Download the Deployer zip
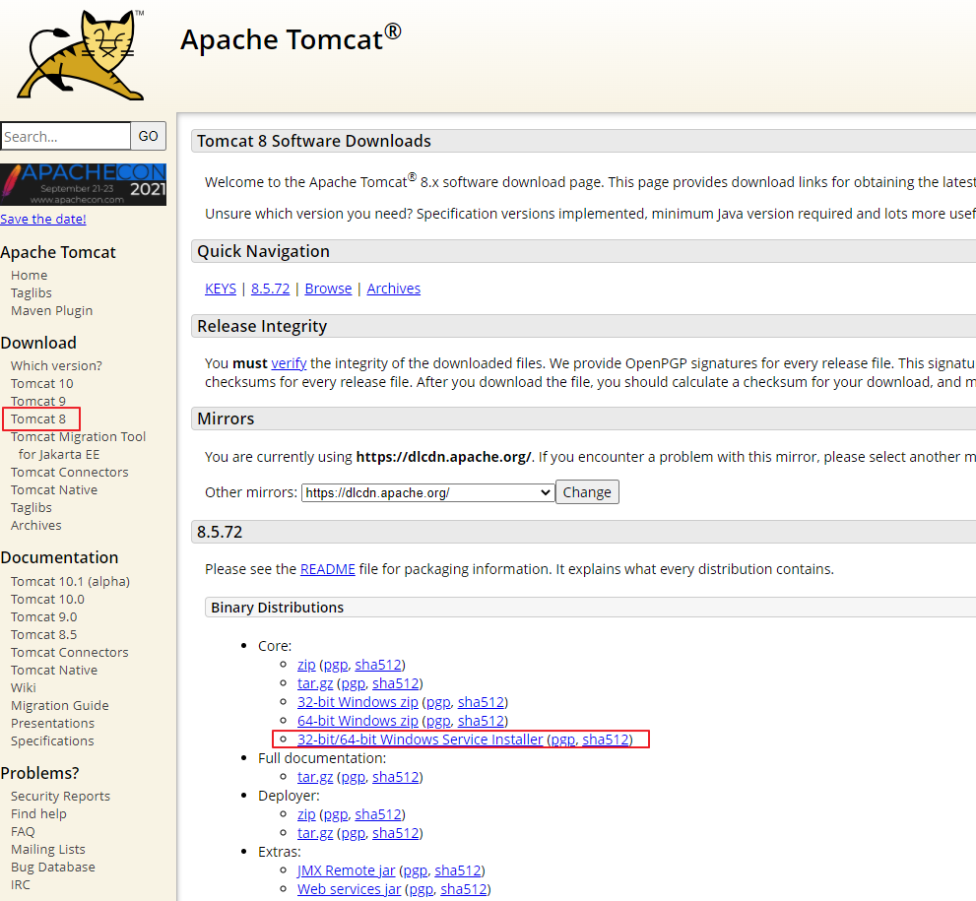This screenshot has width=976, height=901. pos(306,814)
